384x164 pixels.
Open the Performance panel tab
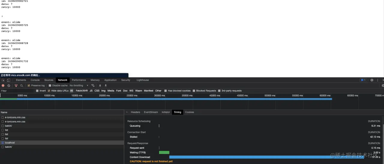(x=79, y=80)
